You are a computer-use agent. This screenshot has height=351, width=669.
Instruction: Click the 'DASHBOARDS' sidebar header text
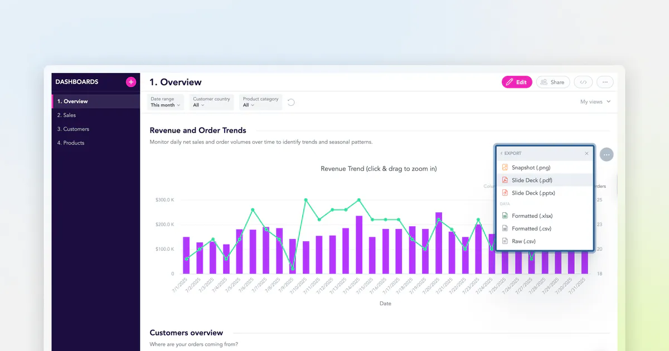coord(77,82)
